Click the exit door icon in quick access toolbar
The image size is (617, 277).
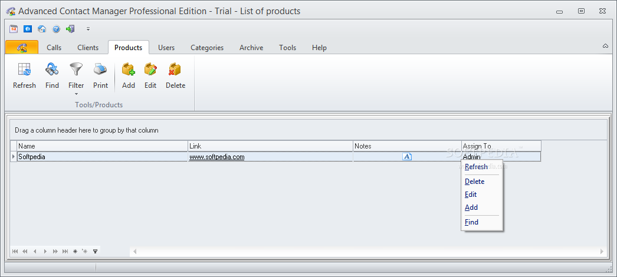click(x=70, y=29)
